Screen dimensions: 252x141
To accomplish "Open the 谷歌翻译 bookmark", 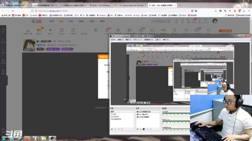I will pyautogui.click(x=91, y=15).
